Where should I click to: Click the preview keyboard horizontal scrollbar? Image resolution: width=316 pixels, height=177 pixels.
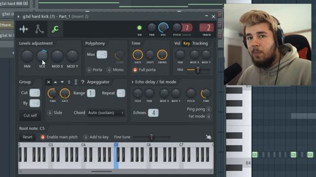click(102, 172)
